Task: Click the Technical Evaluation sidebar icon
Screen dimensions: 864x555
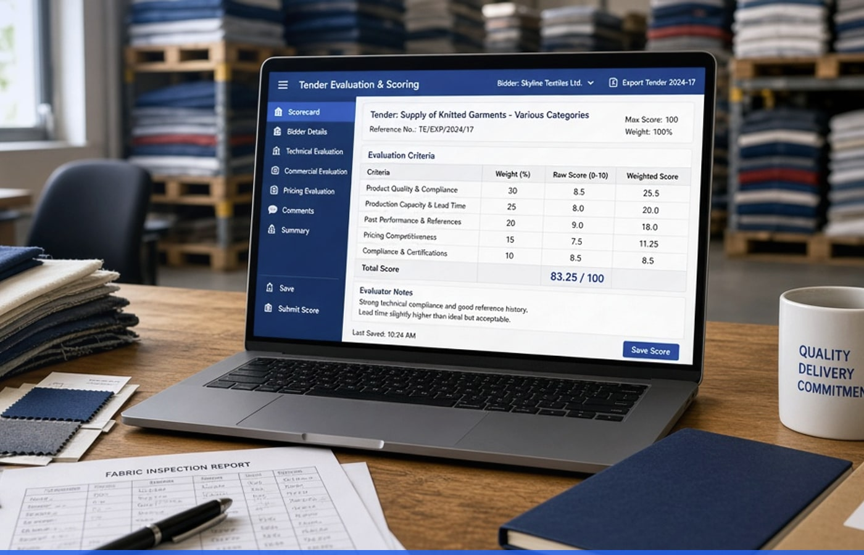Action: [x=276, y=150]
